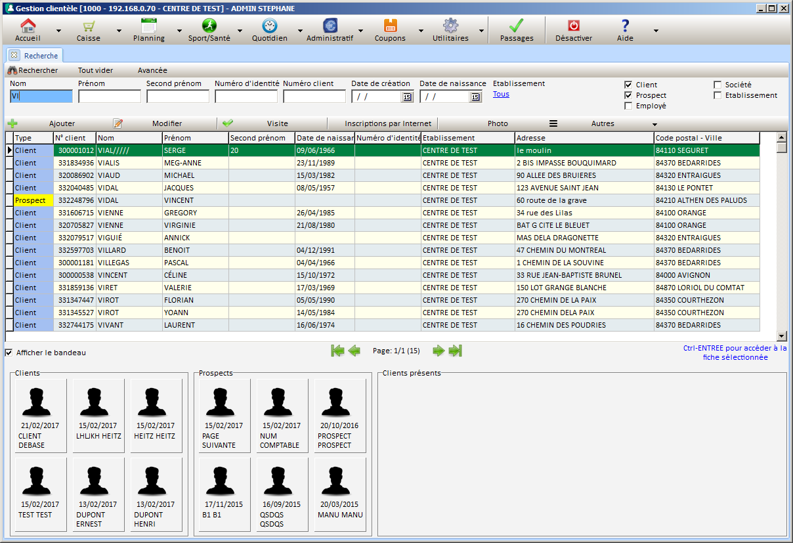This screenshot has height=543, width=793.
Task: Enable the Employé checkbox
Action: 628,106
